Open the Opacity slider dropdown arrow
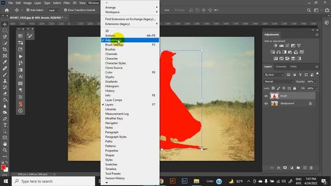The height and width of the screenshot is (186, 331). [317, 82]
